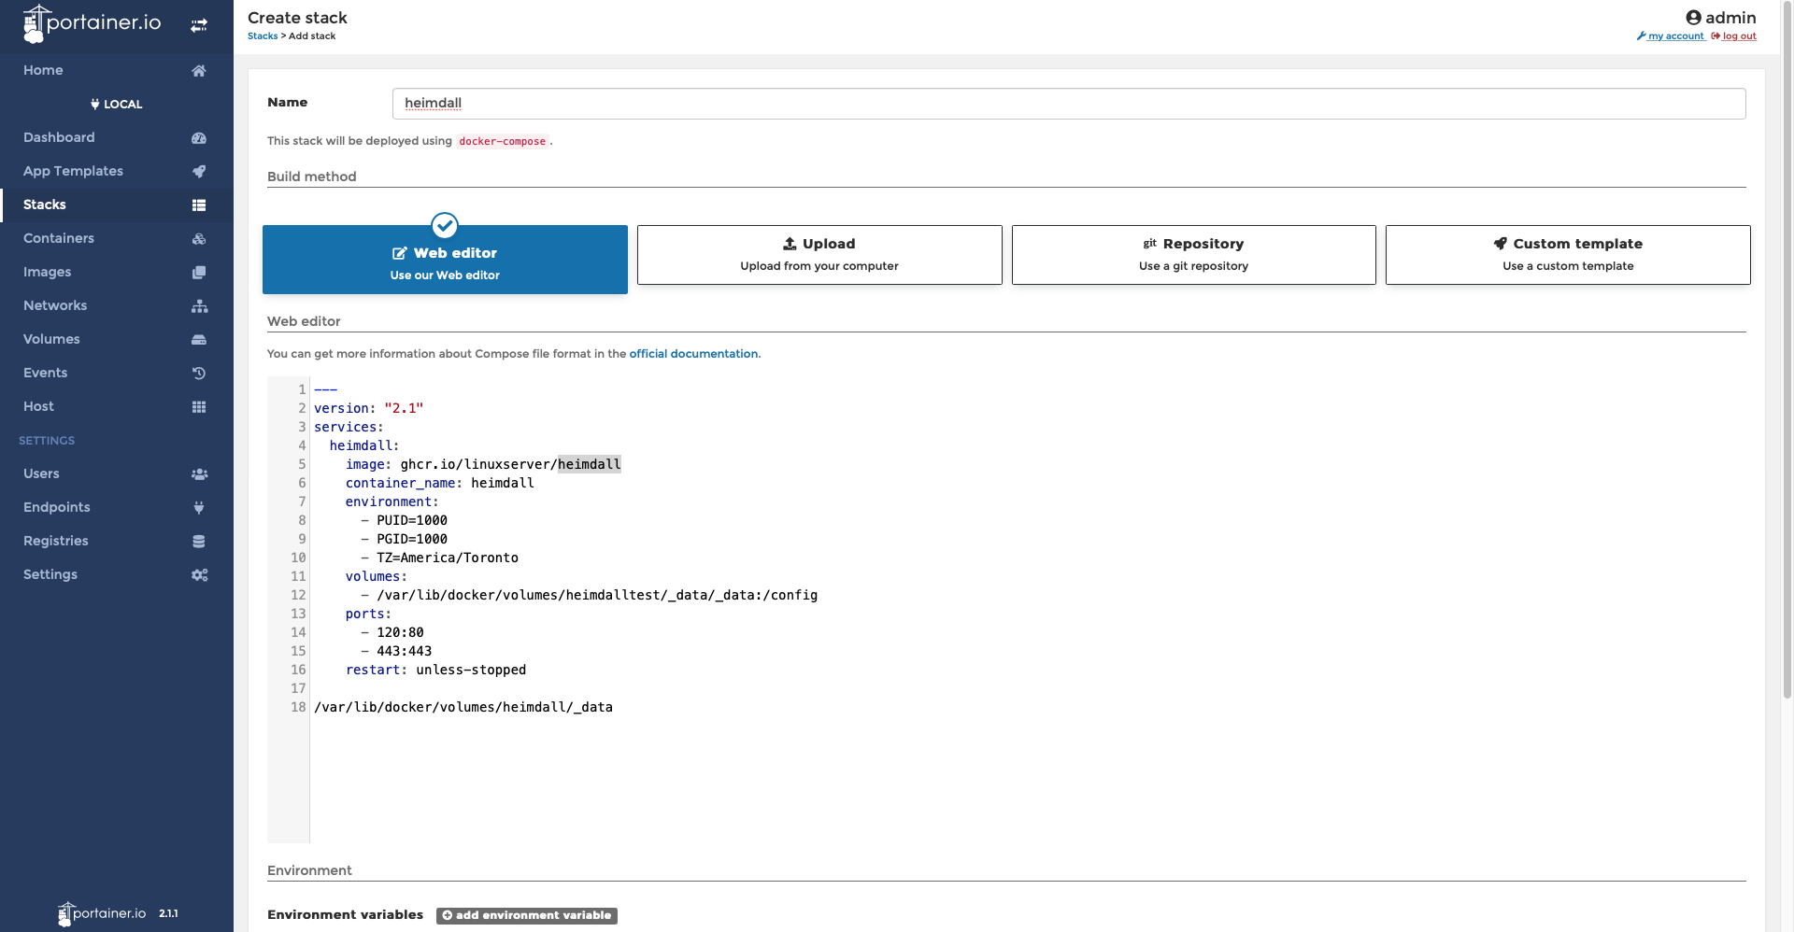Click the admin user avatar icon

(x=1693, y=18)
